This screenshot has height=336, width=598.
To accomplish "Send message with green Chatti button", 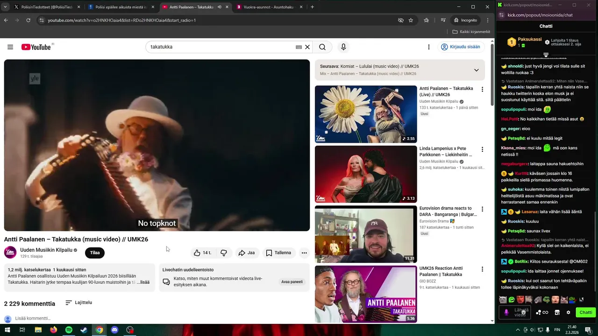I will pyautogui.click(x=586, y=313).
